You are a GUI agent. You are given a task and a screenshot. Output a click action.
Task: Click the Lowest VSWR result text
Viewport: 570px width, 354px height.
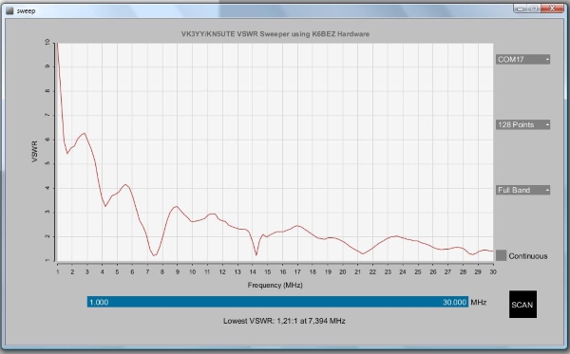click(284, 321)
